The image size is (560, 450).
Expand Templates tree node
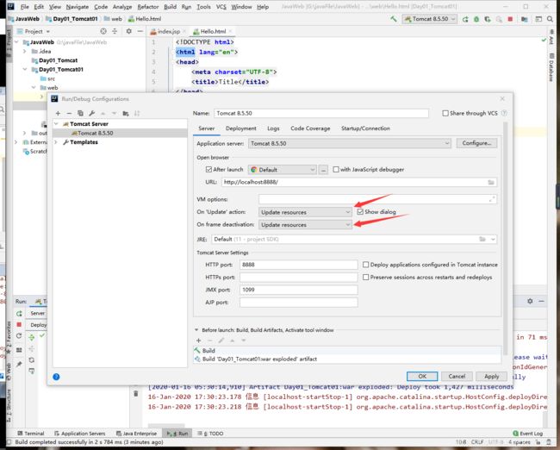tap(56, 142)
